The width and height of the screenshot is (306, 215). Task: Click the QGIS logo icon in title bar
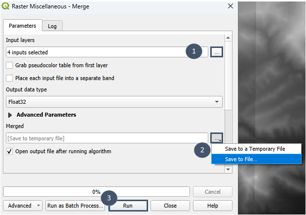click(x=7, y=6)
